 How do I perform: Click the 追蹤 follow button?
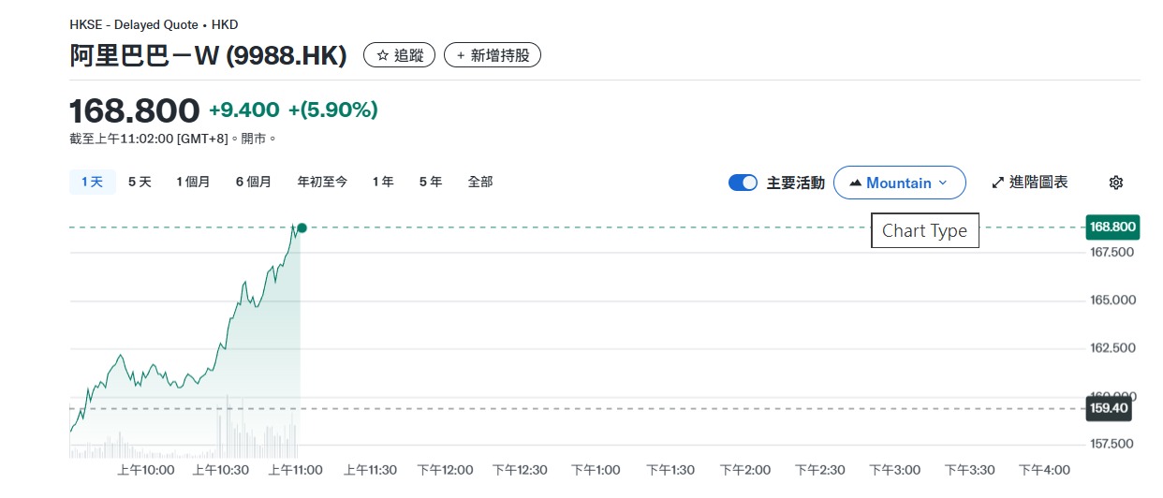click(400, 55)
